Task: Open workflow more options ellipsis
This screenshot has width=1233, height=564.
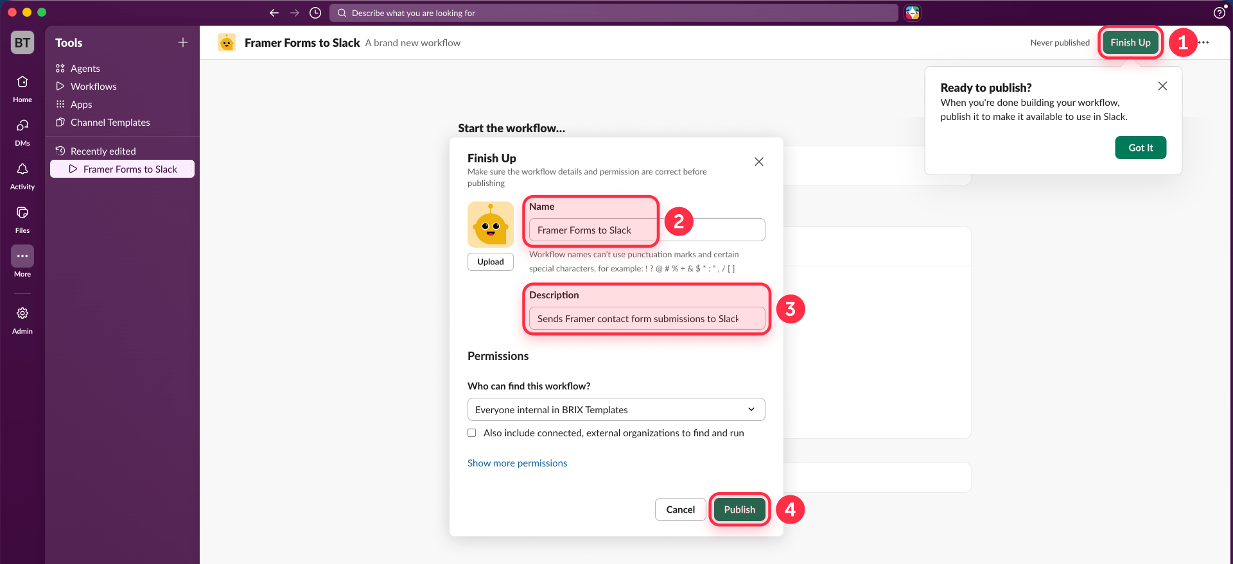Action: pyautogui.click(x=1204, y=42)
